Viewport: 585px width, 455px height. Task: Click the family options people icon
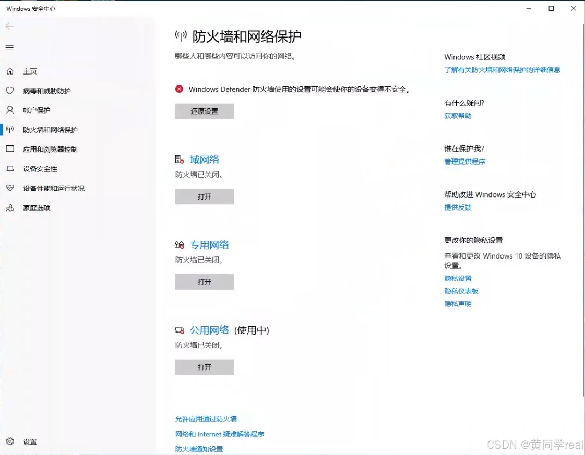pos(10,207)
